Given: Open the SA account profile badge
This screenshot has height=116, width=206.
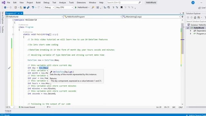Looking at the screenshot, I should (193, 3).
